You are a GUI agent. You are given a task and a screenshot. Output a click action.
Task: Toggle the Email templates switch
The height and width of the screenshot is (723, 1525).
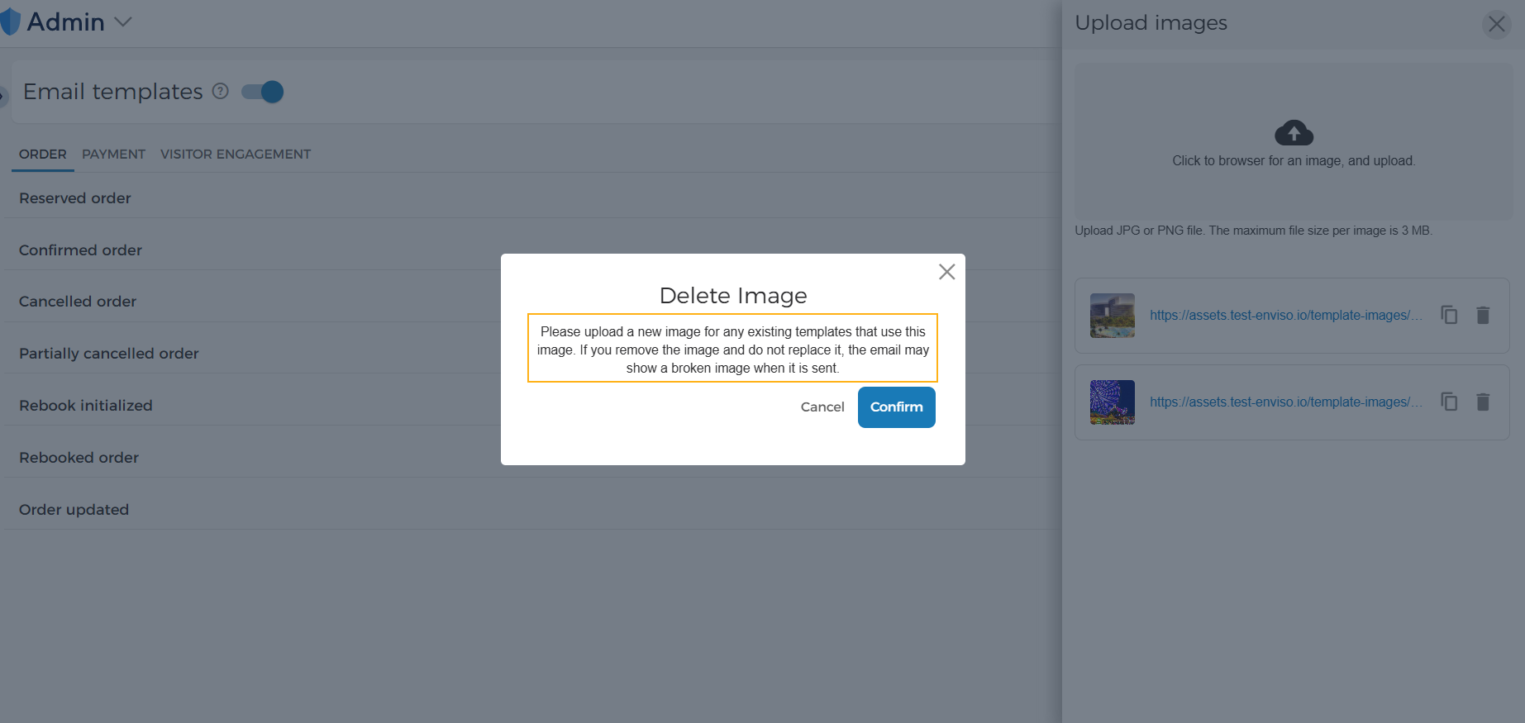pos(263,92)
